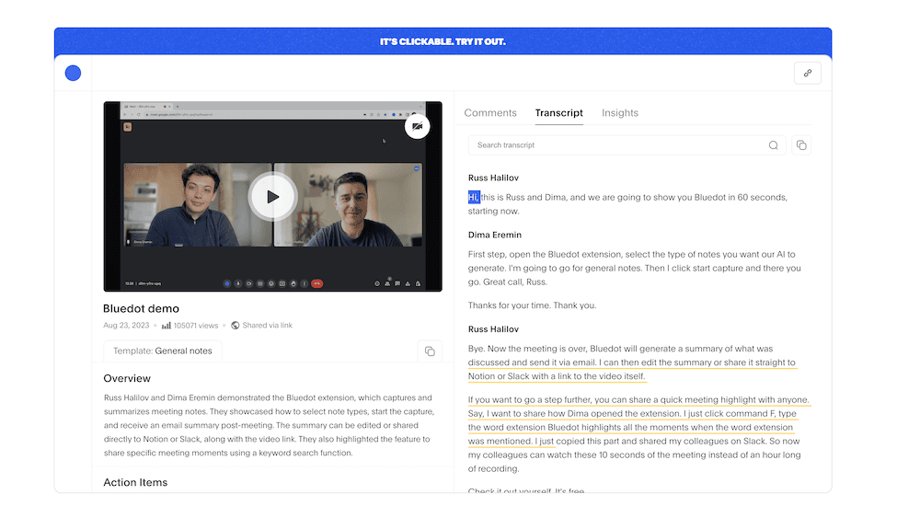Click the sentence starting 'First step, open the Bluedot extension'

634,268
